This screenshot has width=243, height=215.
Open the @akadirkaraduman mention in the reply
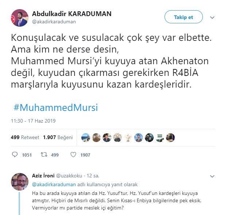click(54, 184)
